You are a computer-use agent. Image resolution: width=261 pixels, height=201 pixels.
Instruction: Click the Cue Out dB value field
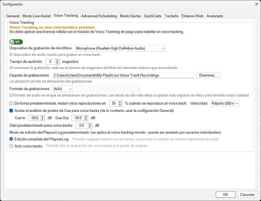(x=78, y=118)
